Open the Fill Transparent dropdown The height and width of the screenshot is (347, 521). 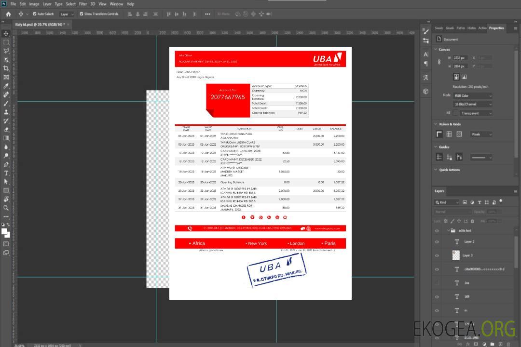476,113
